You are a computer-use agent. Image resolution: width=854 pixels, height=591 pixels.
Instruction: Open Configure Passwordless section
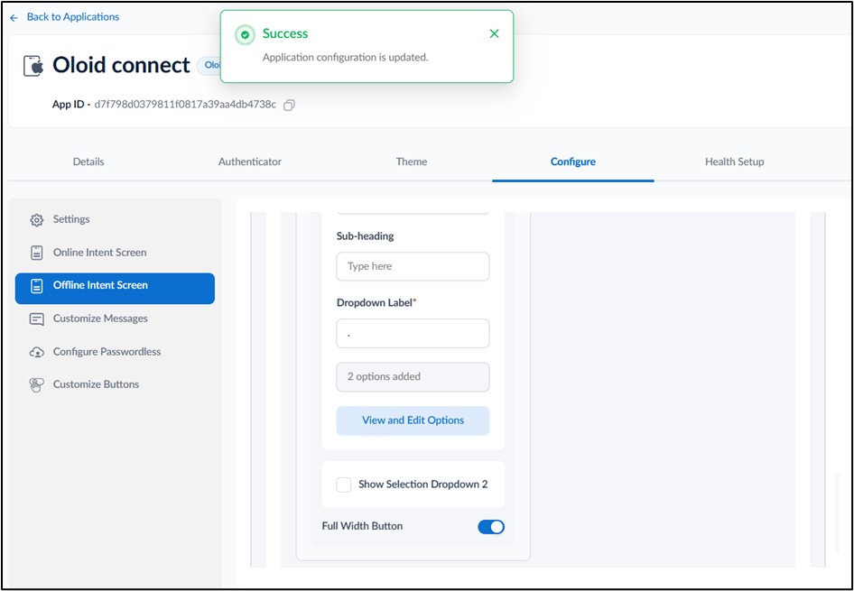tap(115, 352)
